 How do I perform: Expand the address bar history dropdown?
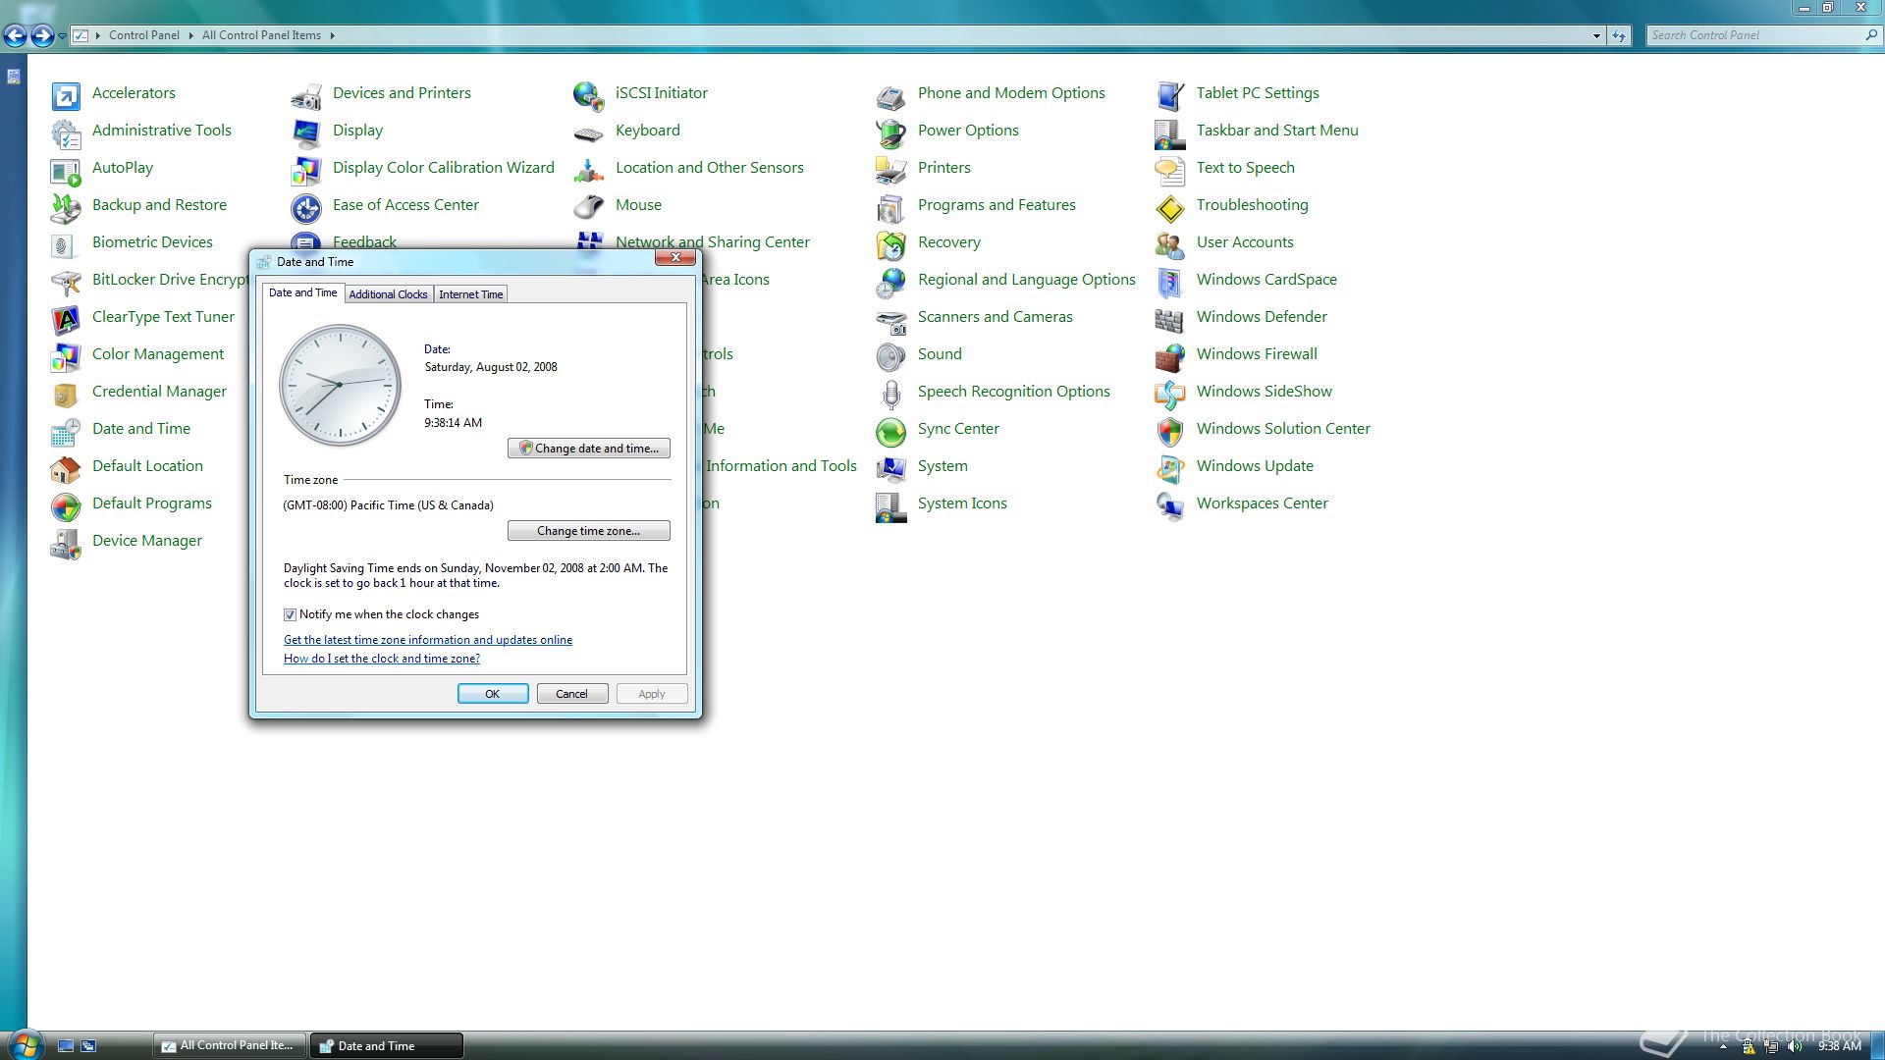click(x=1596, y=35)
